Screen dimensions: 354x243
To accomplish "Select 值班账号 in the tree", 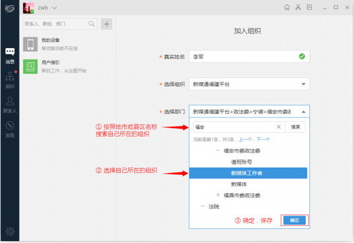I will coord(241,162).
